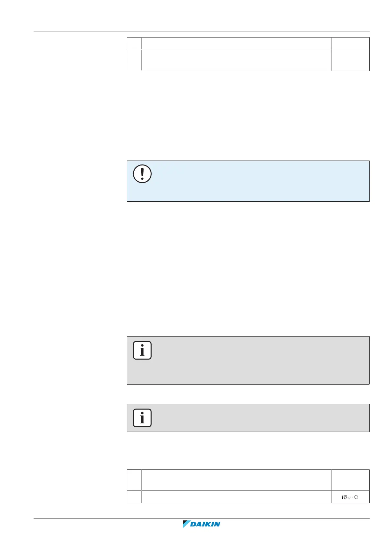This screenshot has height=554, width=392.
Task: Select the wide cell in the top table's second row
Action: coord(236,60)
